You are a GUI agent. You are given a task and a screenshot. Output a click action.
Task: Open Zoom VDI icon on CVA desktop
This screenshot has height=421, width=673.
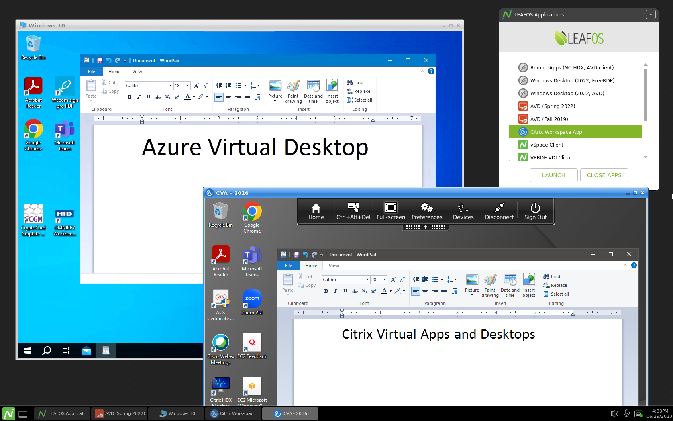coord(252,302)
